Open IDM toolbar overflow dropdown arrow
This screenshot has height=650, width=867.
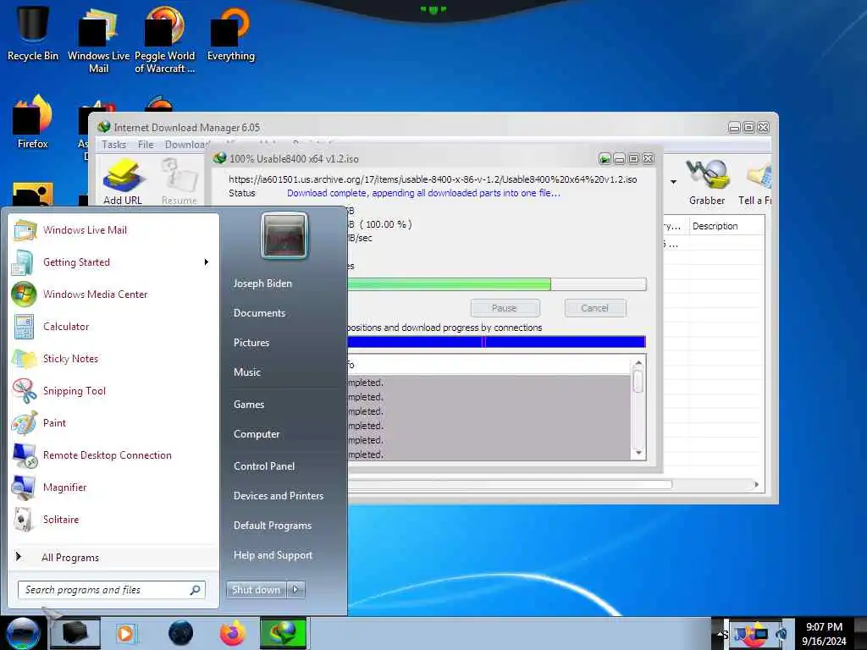click(673, 182)
